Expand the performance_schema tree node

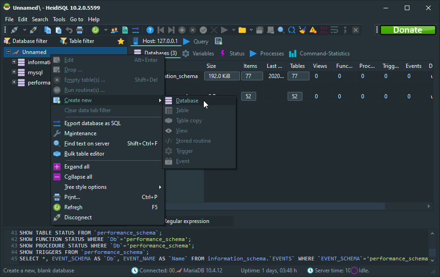14,82
